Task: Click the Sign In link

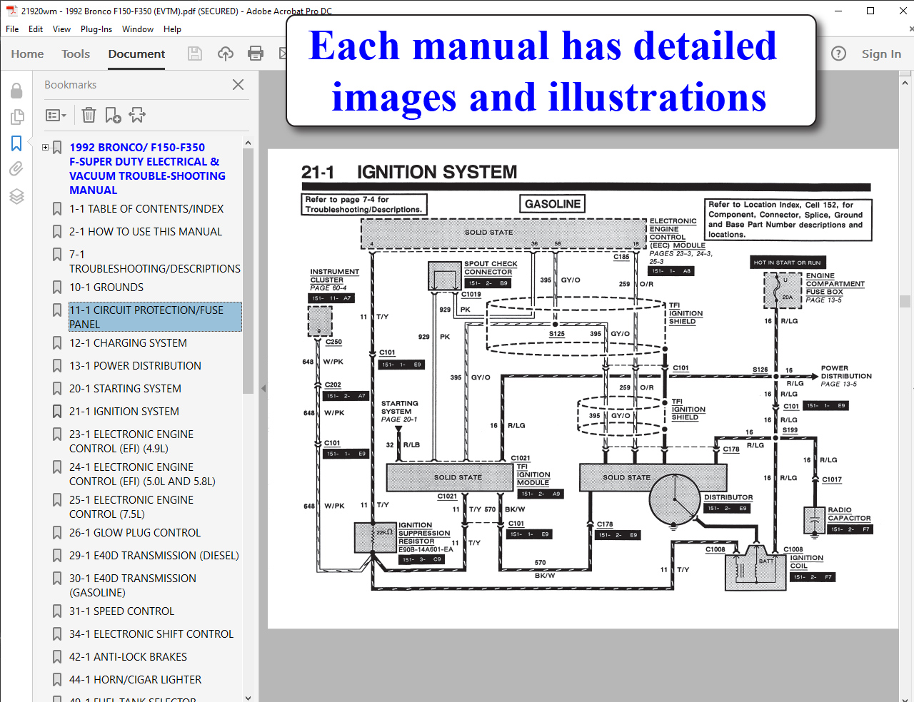Action: [x=881, y=54]
